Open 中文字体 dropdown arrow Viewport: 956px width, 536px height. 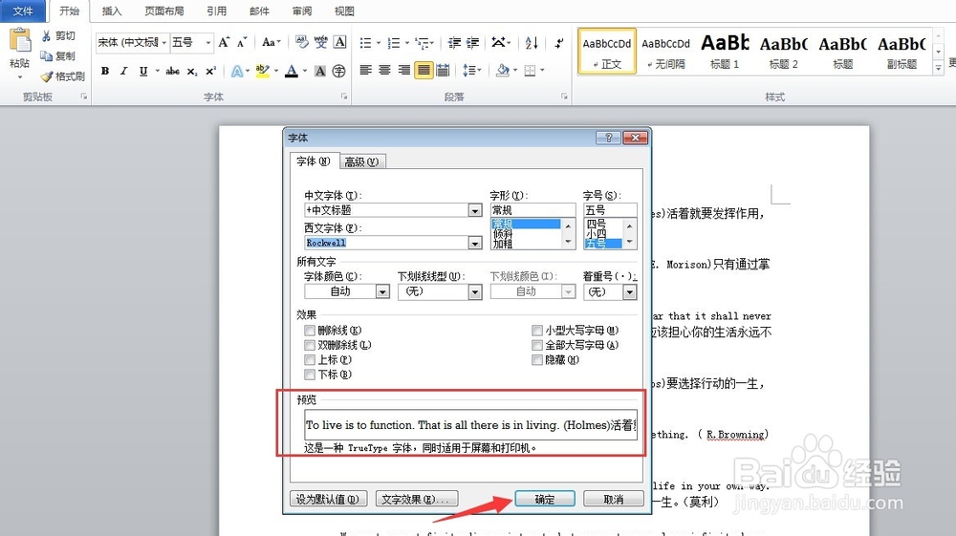pyautogui.click(x=475, y=210)
